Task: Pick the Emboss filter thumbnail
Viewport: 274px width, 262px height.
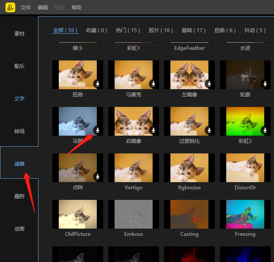Action: pyautogui.click(x=134, y=214)
